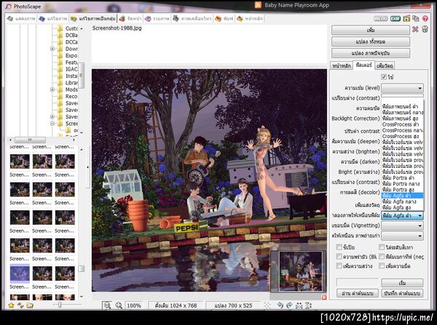Open the Viewer tab (แสดงภาพ)

22,19
